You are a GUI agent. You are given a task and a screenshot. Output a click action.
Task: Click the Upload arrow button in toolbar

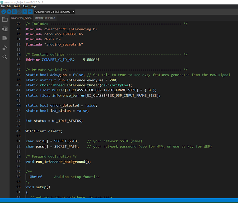pos(9,12)
